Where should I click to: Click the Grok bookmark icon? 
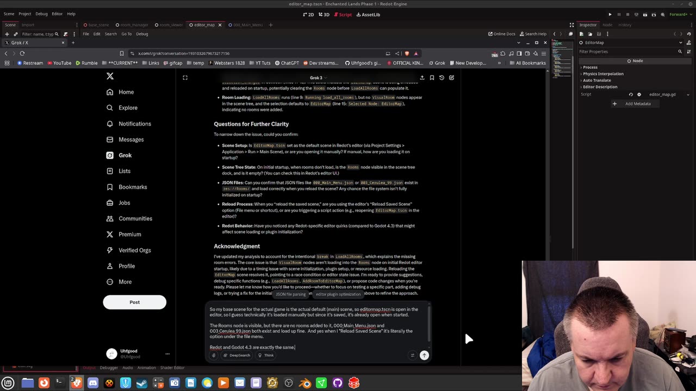432,78
